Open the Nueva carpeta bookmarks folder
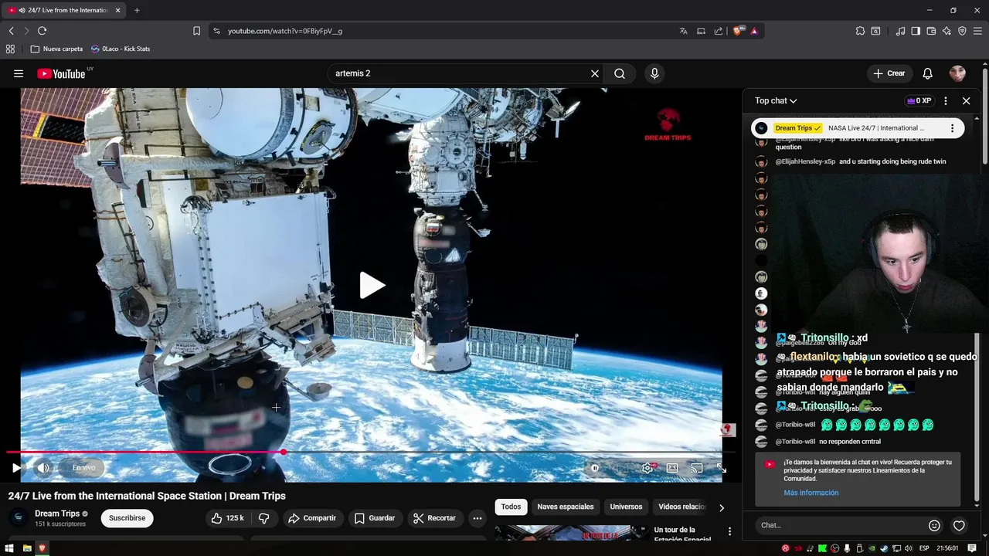989x556 pixels. [x=56, y=49]
